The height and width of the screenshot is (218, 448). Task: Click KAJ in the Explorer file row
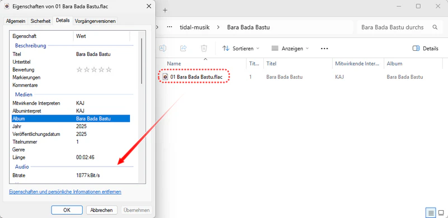[340, 77]
